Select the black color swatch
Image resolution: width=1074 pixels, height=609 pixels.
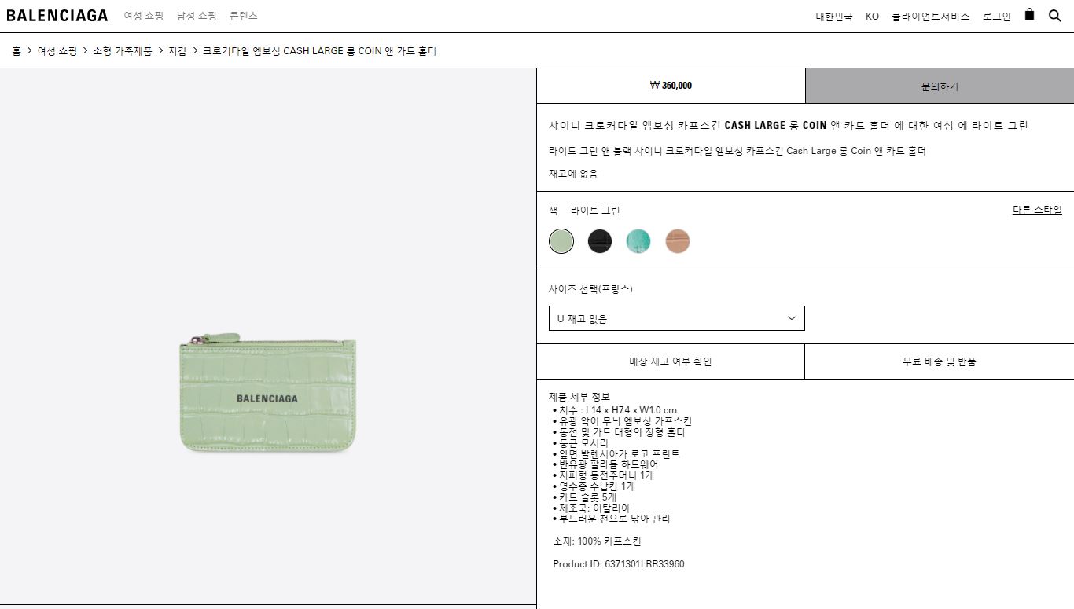(600, 241)
